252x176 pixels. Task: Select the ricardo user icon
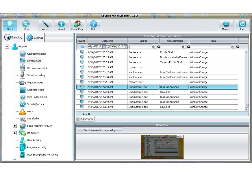coord(15,47)
